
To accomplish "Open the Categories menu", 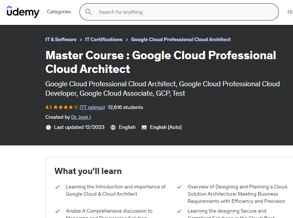I will coord(59,12).
